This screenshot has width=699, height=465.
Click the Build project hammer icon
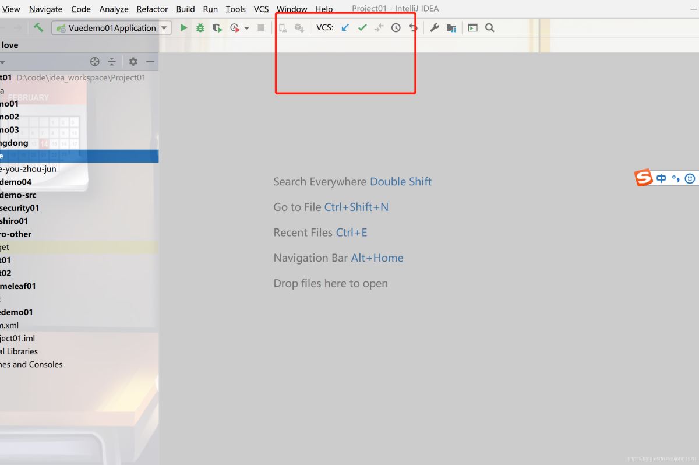[38, 27]
